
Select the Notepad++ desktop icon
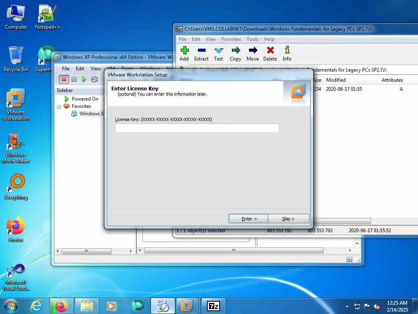click(47, 16)
